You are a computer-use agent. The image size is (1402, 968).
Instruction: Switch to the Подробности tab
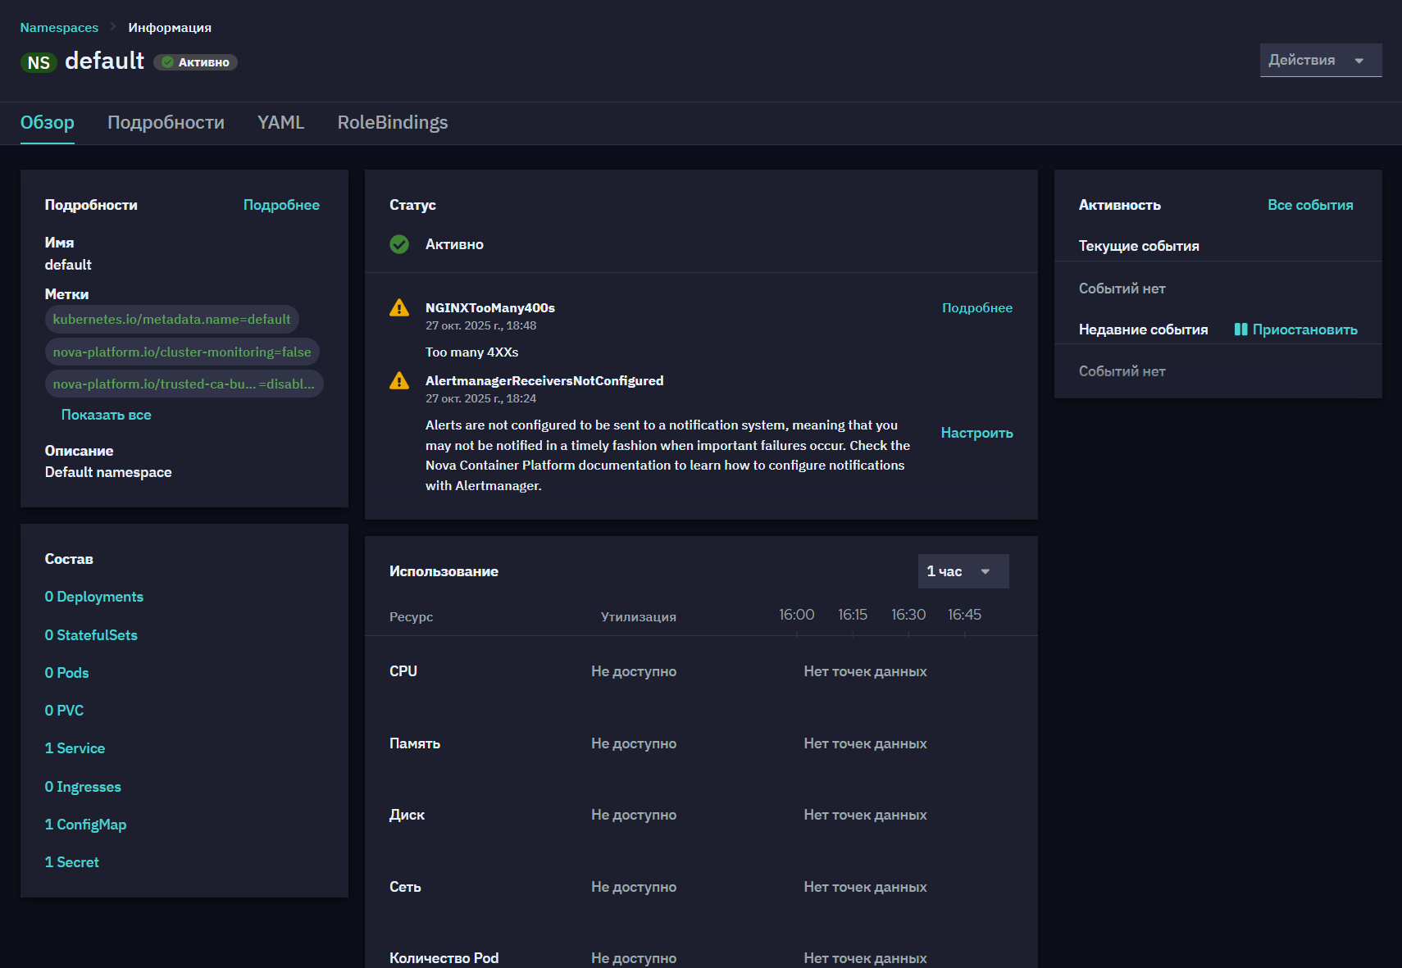(166, 123)
